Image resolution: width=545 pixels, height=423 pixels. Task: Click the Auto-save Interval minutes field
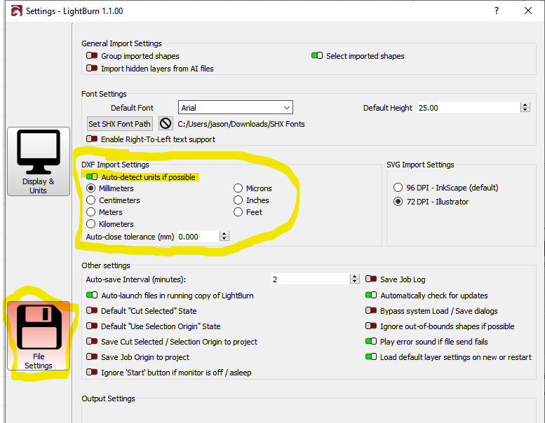pos(311,279)
